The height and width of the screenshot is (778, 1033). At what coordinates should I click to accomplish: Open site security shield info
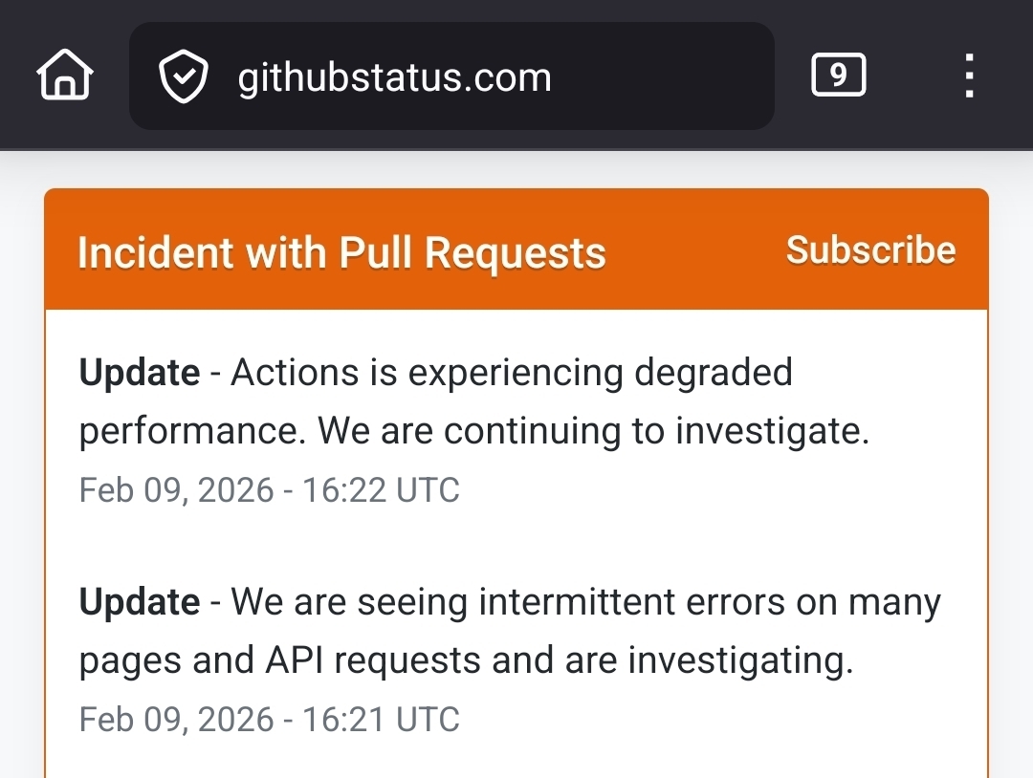coord(183,76)
